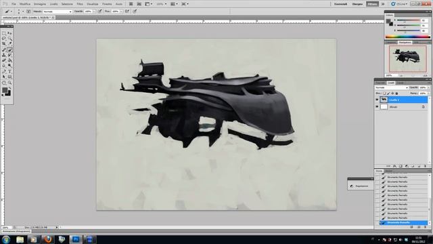
Task: Select the Brush tool in toolbox
Action: click(x=9, y=49)
